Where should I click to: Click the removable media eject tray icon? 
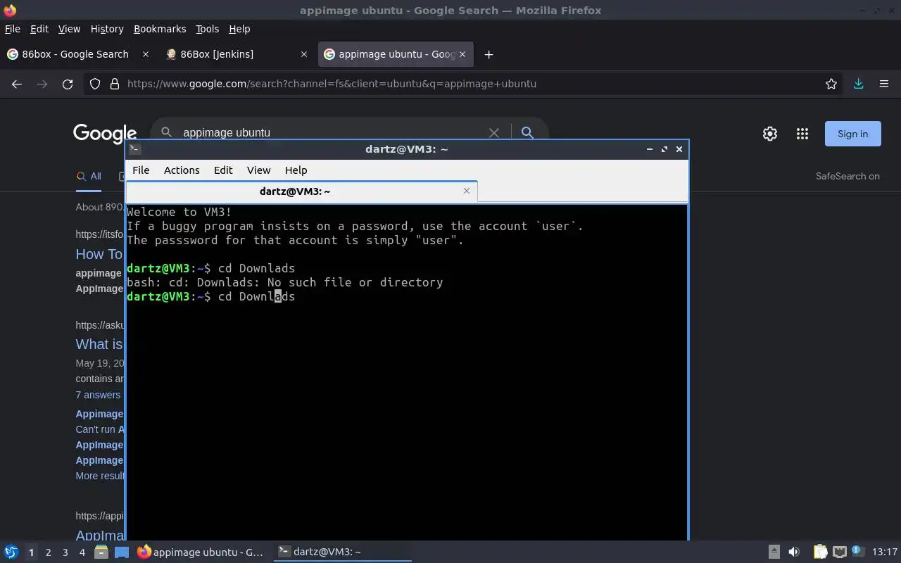coord(774,552)
